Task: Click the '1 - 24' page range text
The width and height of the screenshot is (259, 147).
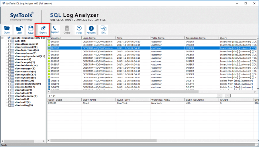Action: pos(52,96)
